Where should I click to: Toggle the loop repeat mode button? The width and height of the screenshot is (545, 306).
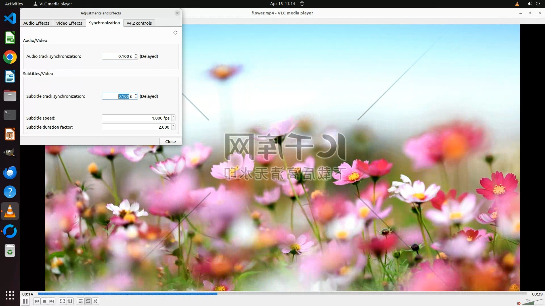[88, 301]
